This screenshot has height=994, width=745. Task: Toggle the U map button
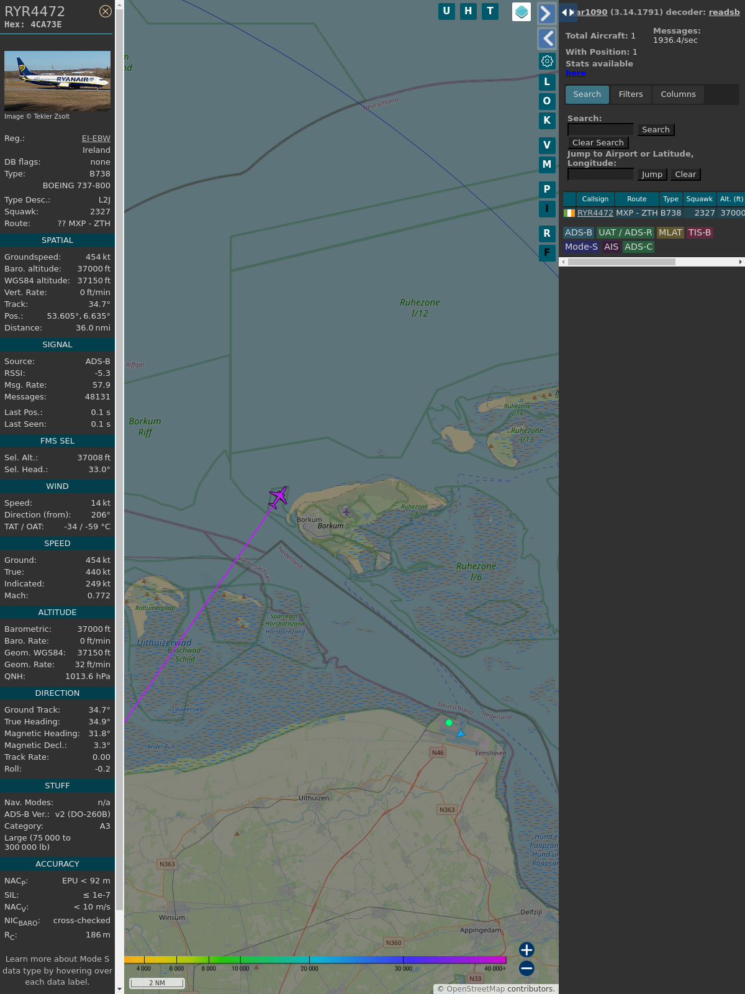(446, 11)
